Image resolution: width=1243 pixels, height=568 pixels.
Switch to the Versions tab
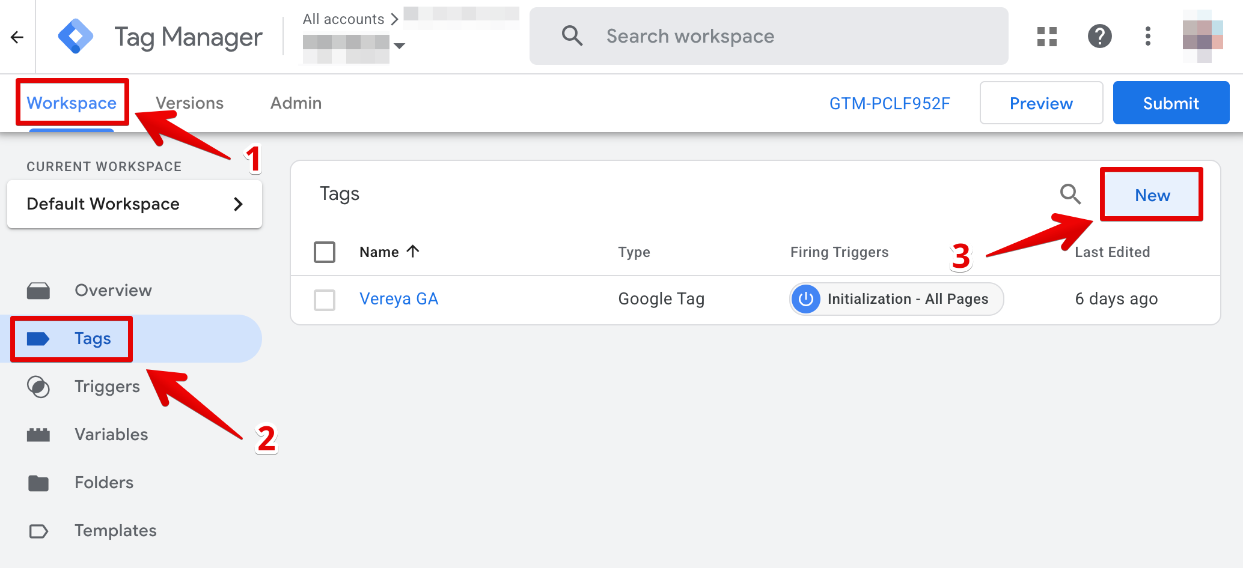coord(189,103)
